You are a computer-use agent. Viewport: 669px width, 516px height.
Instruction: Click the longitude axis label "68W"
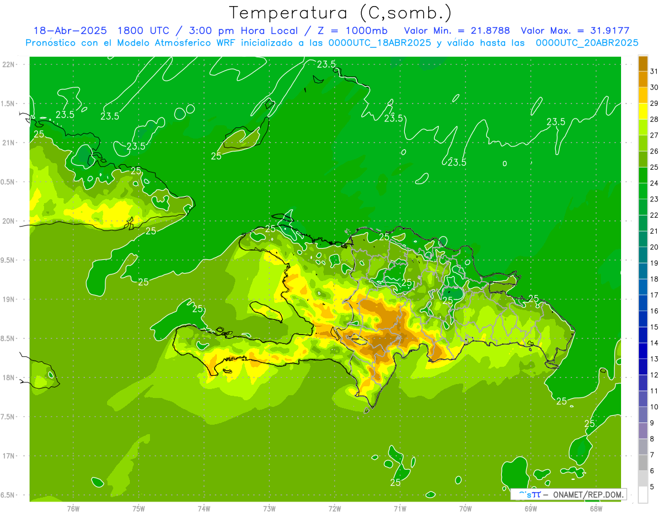tap(596, 508)
